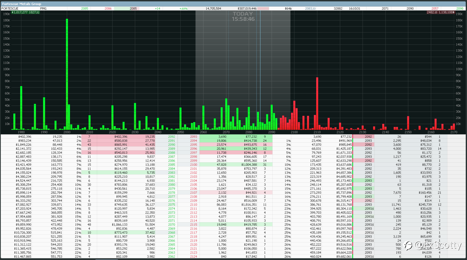Select the green bid price 2068 row
The image size is (467, 260).
click(89, 233)
